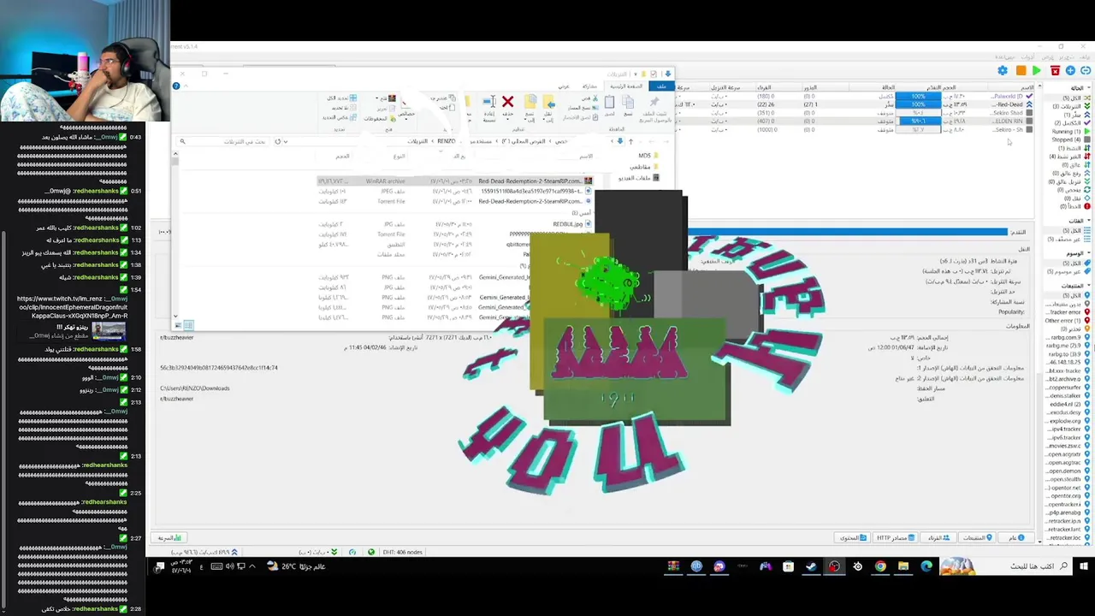Click the rename icon in Explorer ribbon
The height and width of the screenshot is (616, 1095).
(x=488, y=102)
